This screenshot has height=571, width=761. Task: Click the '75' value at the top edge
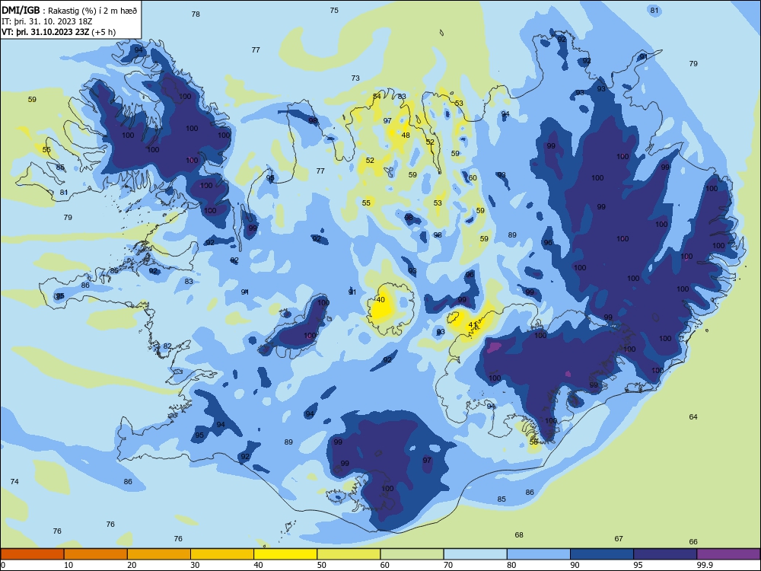click(334, 10)
